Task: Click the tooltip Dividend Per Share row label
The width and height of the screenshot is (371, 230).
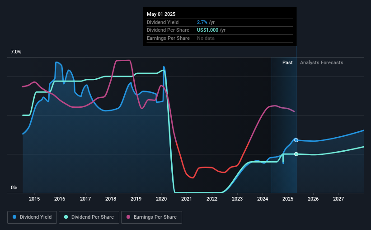Action: click(x=168, y=30)
